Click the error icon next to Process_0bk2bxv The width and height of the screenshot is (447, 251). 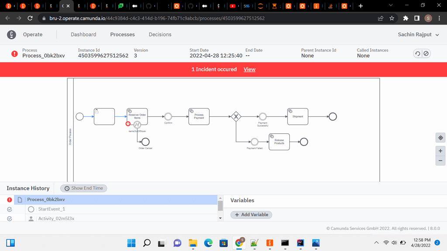coord(9,199)
